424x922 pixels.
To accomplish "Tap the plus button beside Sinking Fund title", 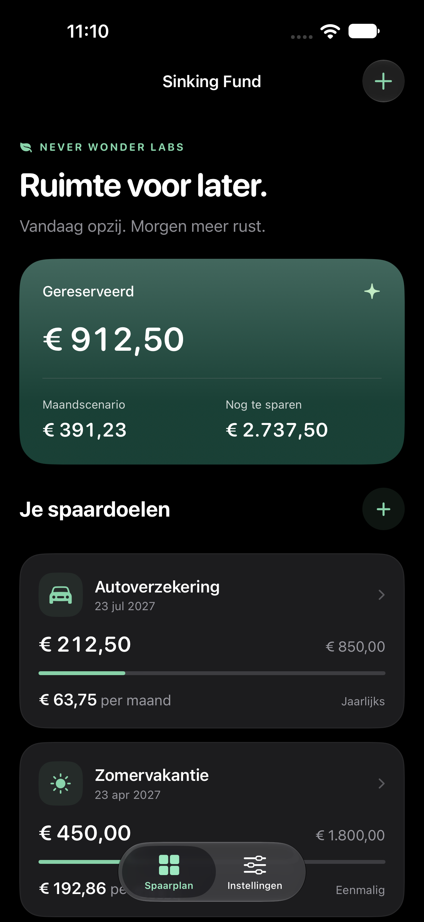I will pyautogui.click(x=383, y=81).
